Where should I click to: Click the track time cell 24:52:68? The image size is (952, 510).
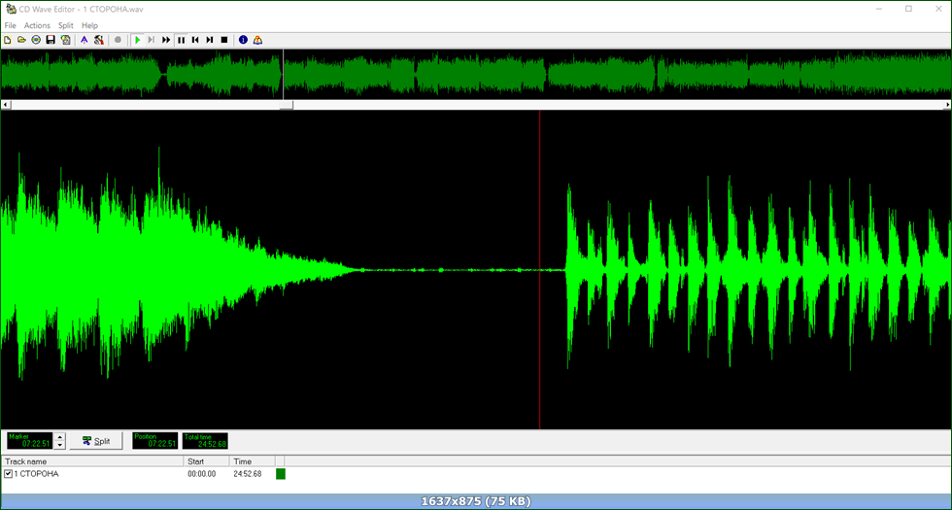[248, 474]
